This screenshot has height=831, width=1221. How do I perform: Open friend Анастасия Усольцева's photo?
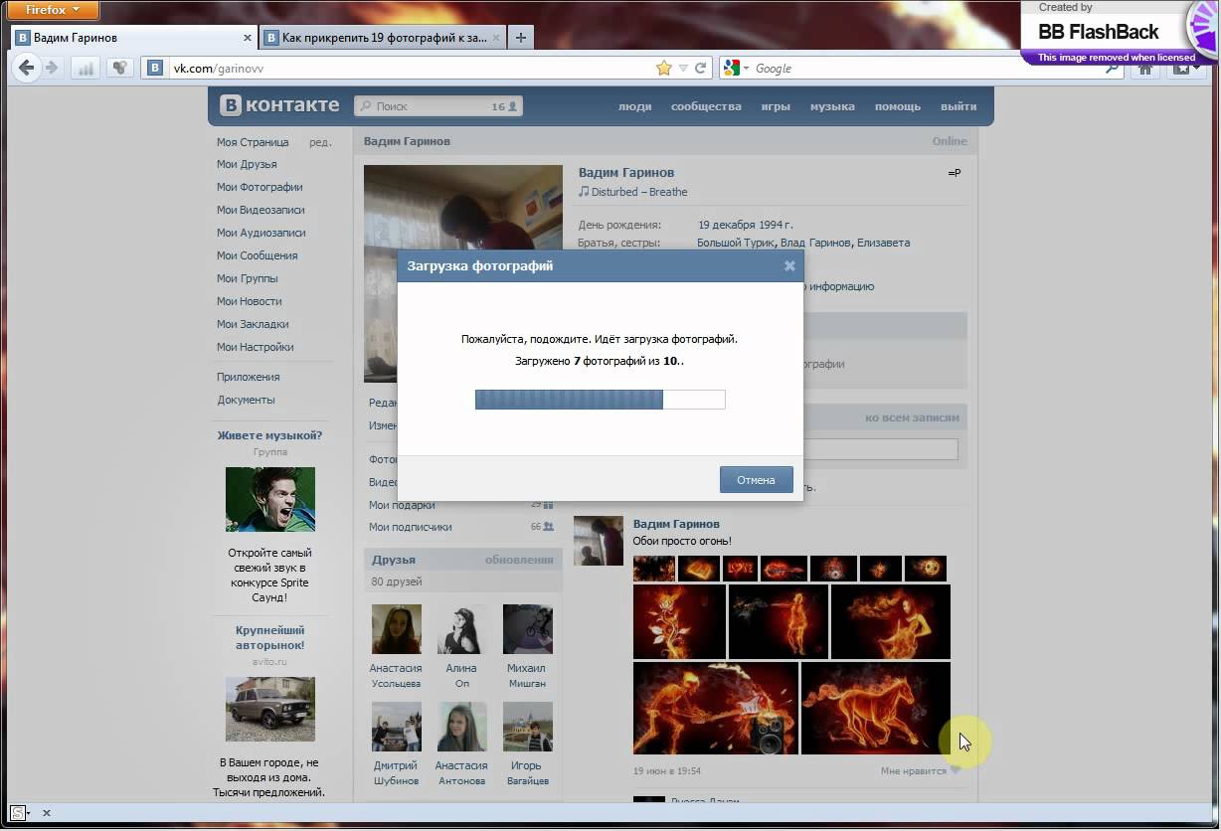(396, 629)
